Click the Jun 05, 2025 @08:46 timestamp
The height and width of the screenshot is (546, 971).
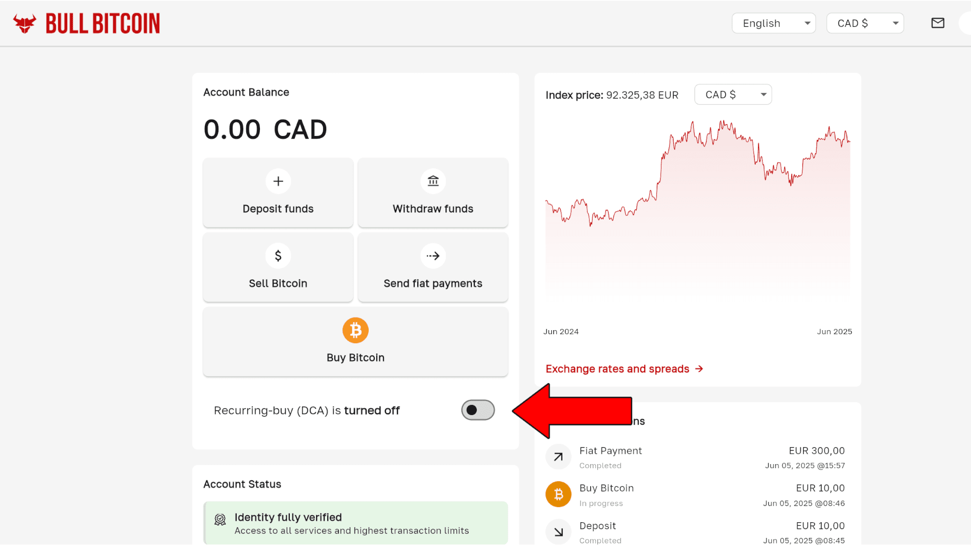click(804, 504)
